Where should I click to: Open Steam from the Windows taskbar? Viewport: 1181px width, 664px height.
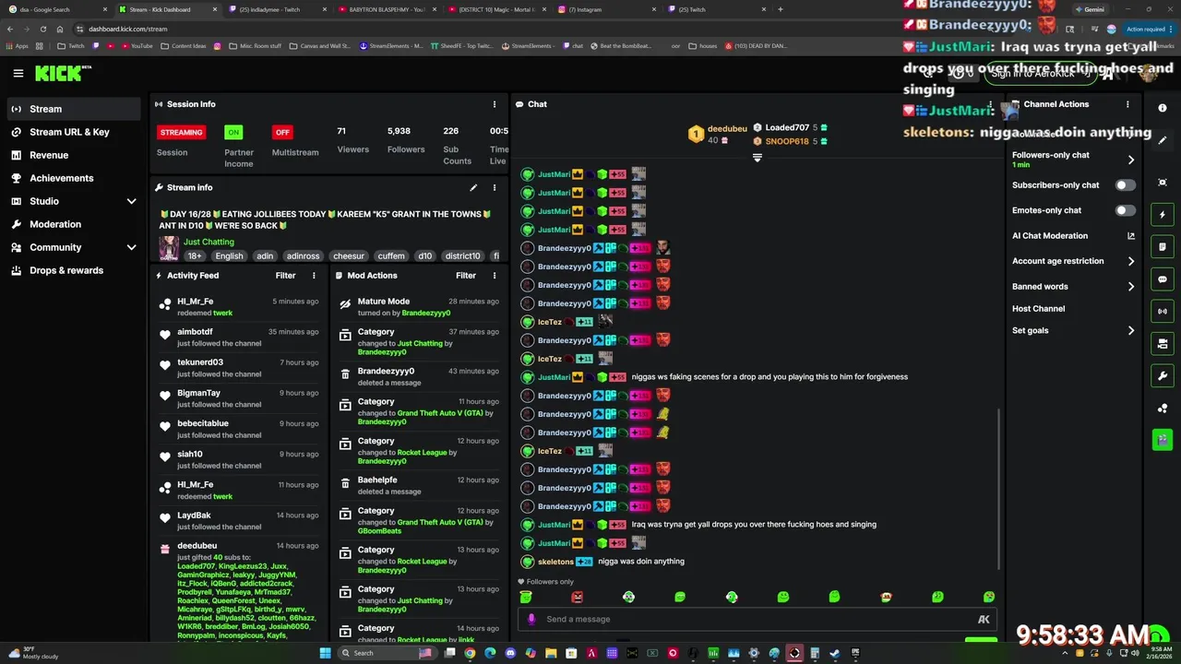pos(835,653)
